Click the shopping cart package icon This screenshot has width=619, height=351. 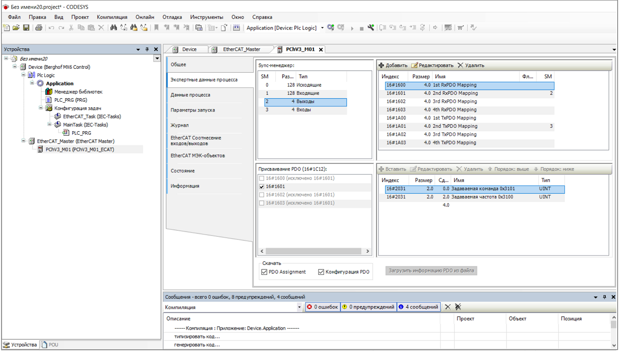(x=460, y=28)
